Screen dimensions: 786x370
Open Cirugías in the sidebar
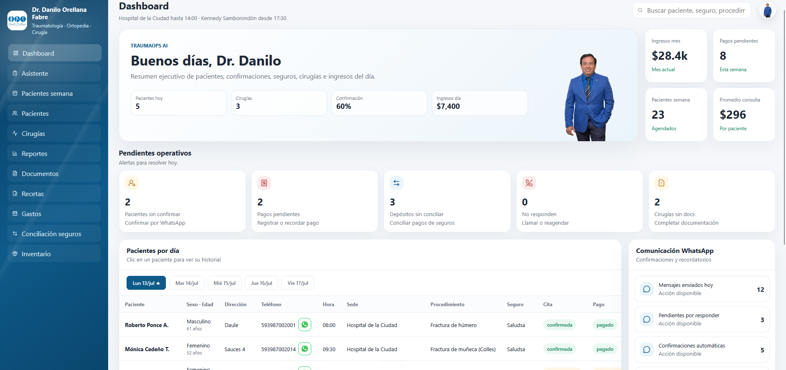54,133
